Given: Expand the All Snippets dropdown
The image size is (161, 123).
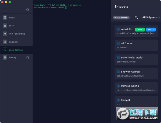Looking at the screenshot, I should click(x=151, y=17).
